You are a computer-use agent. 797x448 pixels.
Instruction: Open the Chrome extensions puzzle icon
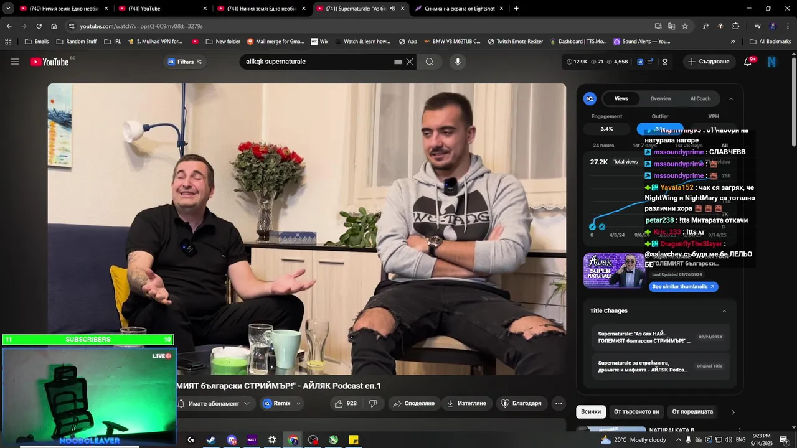point(736,26)
